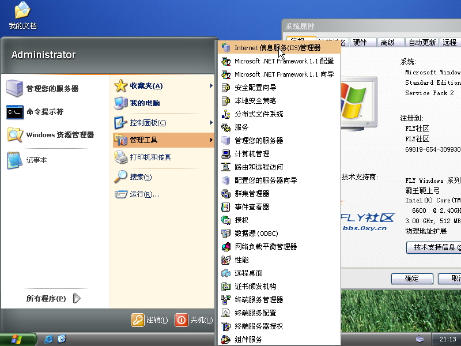Click the Microsoft .NET Framework 1.1 向导 icon

pos(225,74)
